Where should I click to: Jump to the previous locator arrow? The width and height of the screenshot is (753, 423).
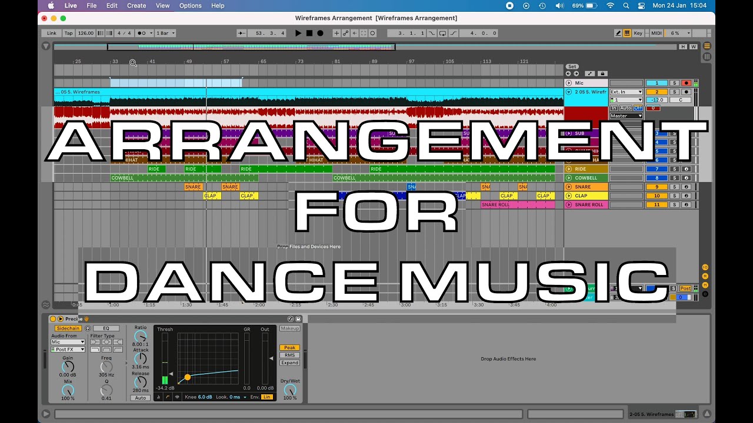[568, 73]
